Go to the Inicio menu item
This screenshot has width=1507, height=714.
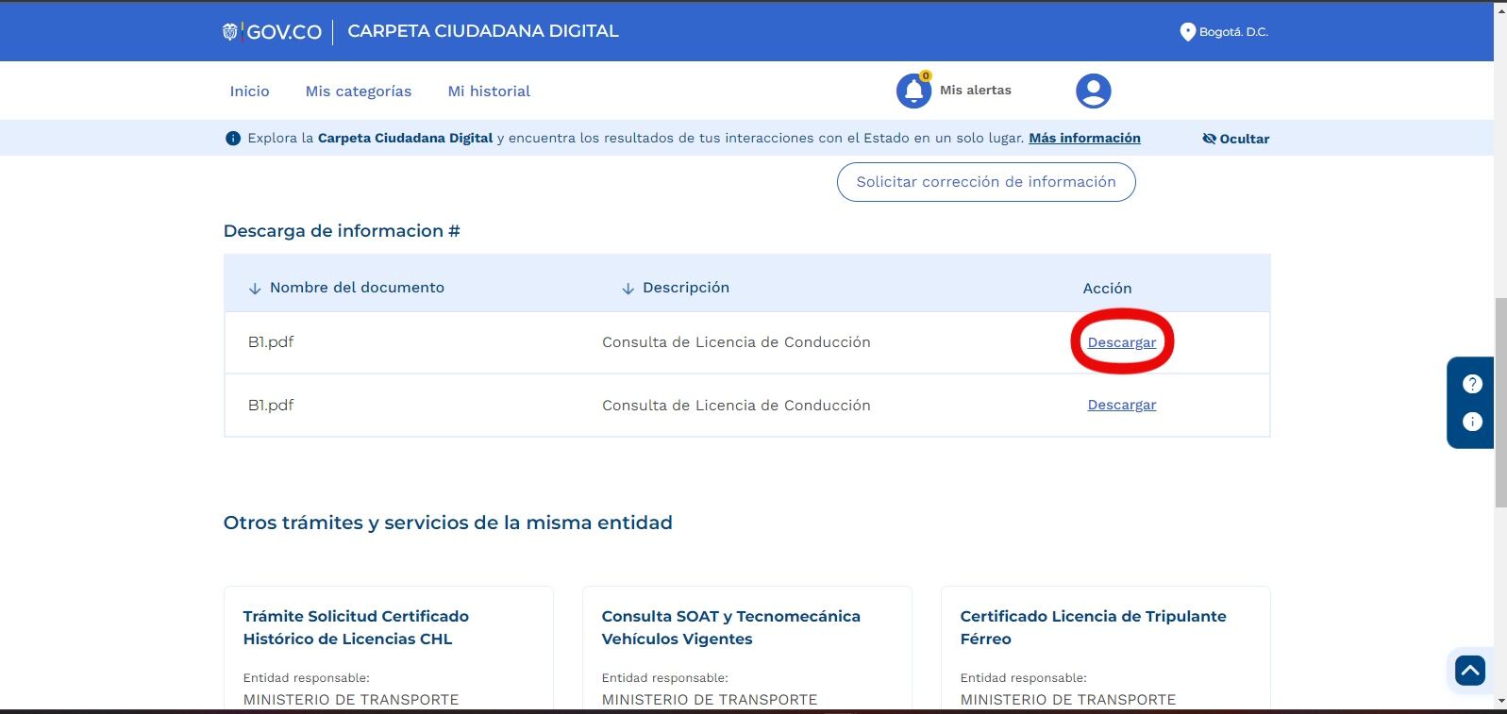tap(249, 91)
